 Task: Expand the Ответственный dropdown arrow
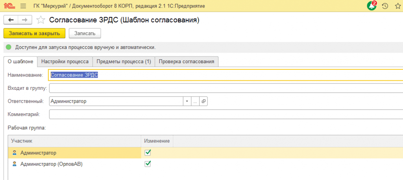pos(187,101)
